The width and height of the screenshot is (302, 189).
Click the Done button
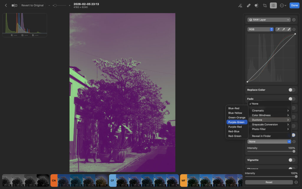click(x=294, y=5)
